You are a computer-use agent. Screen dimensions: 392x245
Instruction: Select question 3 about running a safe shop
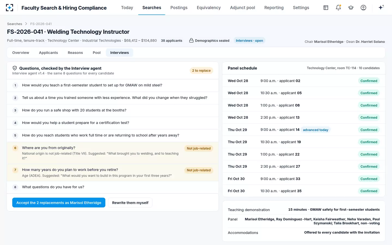tap(113, 110)
